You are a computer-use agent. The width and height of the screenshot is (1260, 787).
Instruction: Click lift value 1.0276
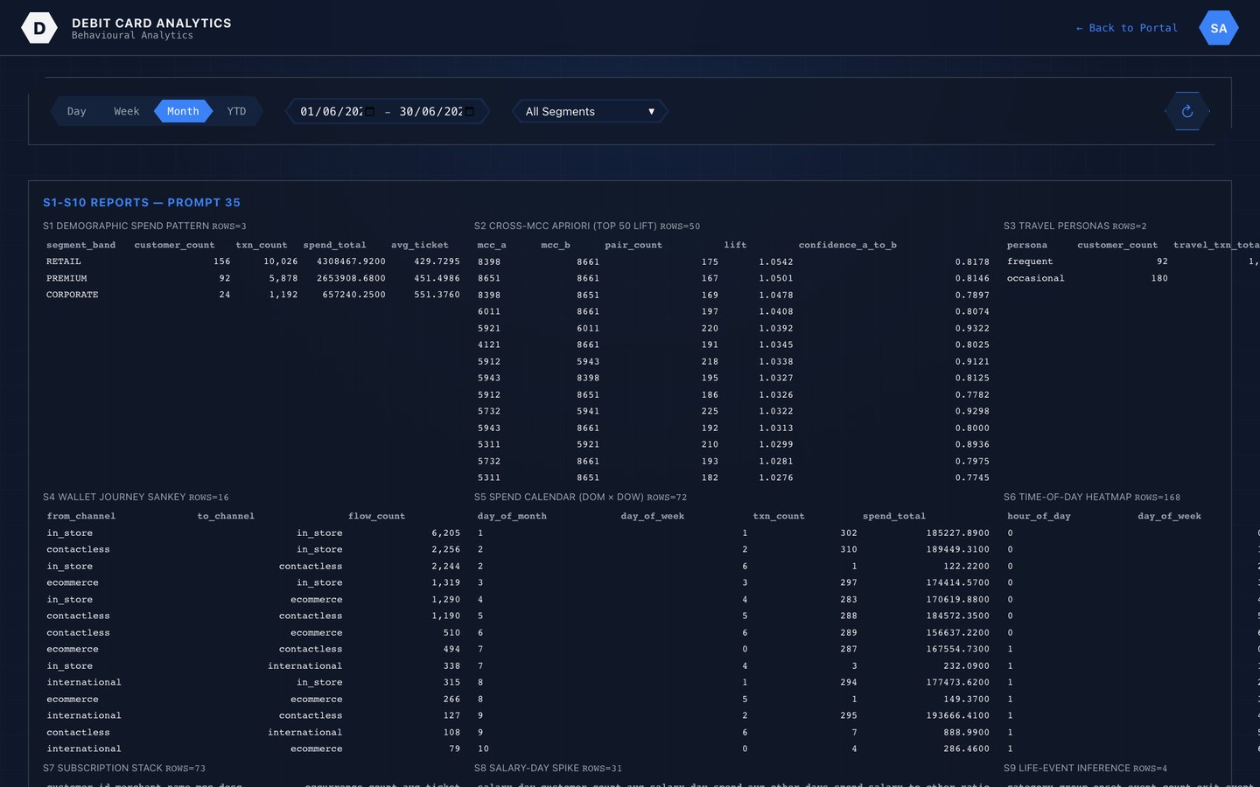pyautogui.click(x=776, y=477)
